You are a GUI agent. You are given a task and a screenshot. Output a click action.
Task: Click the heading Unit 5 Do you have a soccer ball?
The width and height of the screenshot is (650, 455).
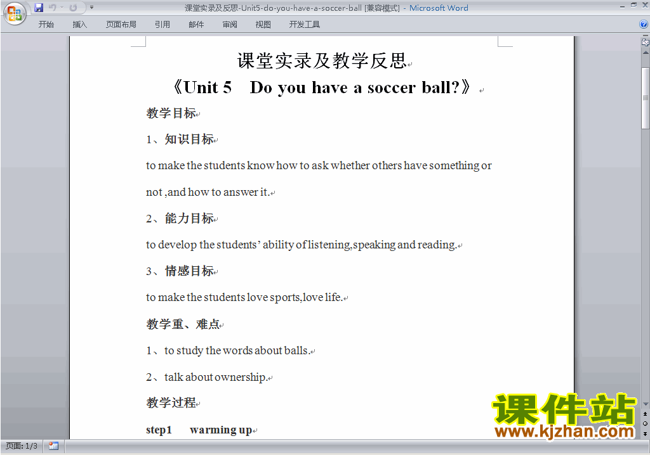pos(321,87)
